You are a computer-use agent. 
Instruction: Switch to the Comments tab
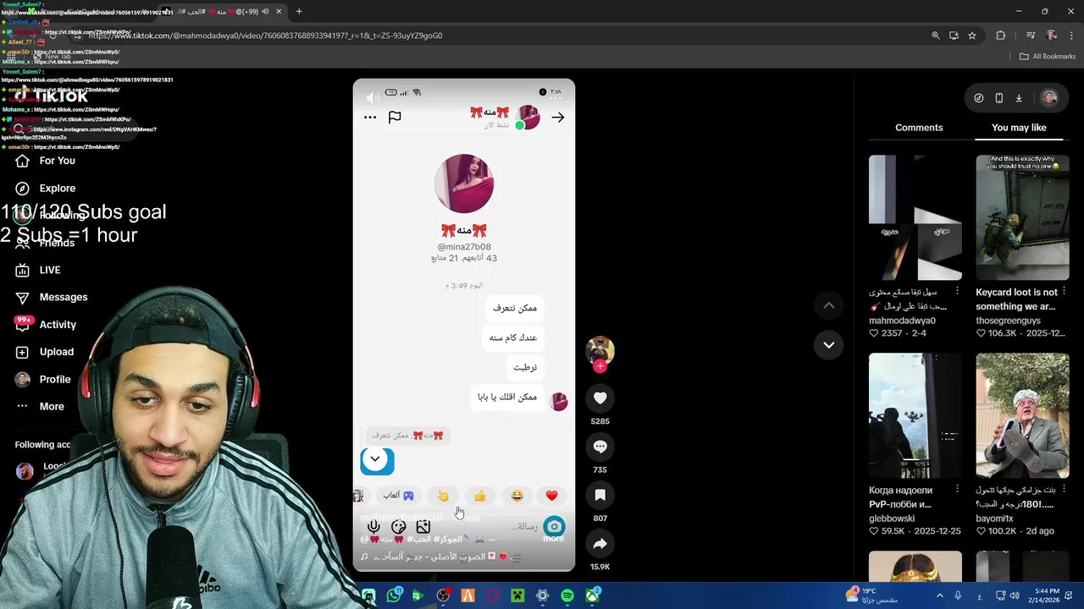tap(919, 128)
